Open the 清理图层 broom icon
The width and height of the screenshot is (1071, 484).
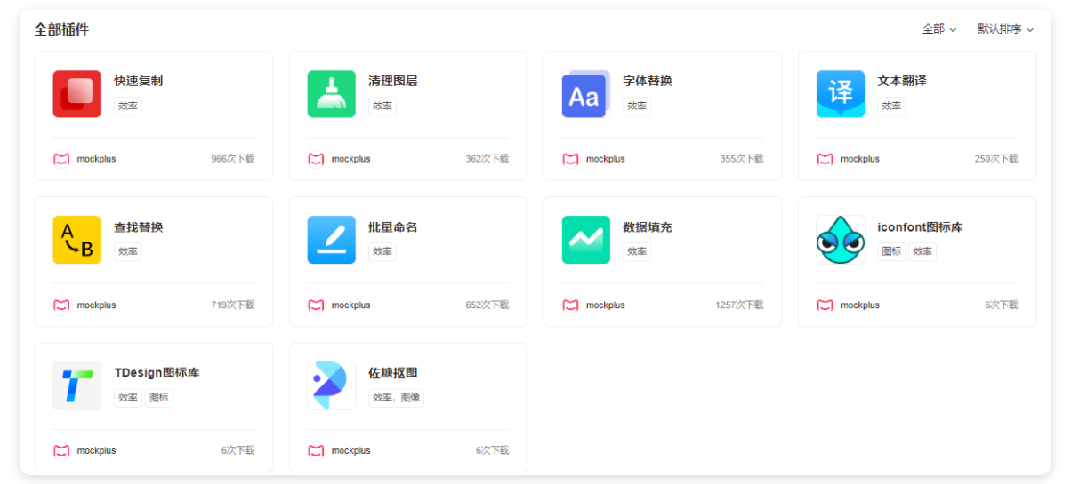[331, 93]
